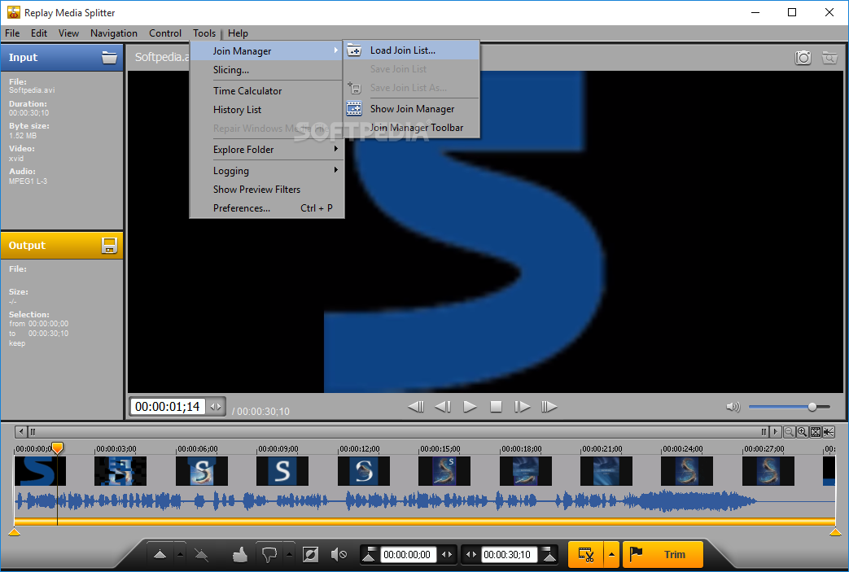
Task: Mark selection as cut with thumbs-down
Action: (269, 554)
